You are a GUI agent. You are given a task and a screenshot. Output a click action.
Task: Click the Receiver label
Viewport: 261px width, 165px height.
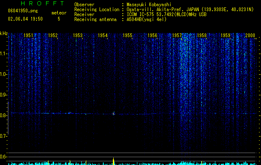coord(84,14)
